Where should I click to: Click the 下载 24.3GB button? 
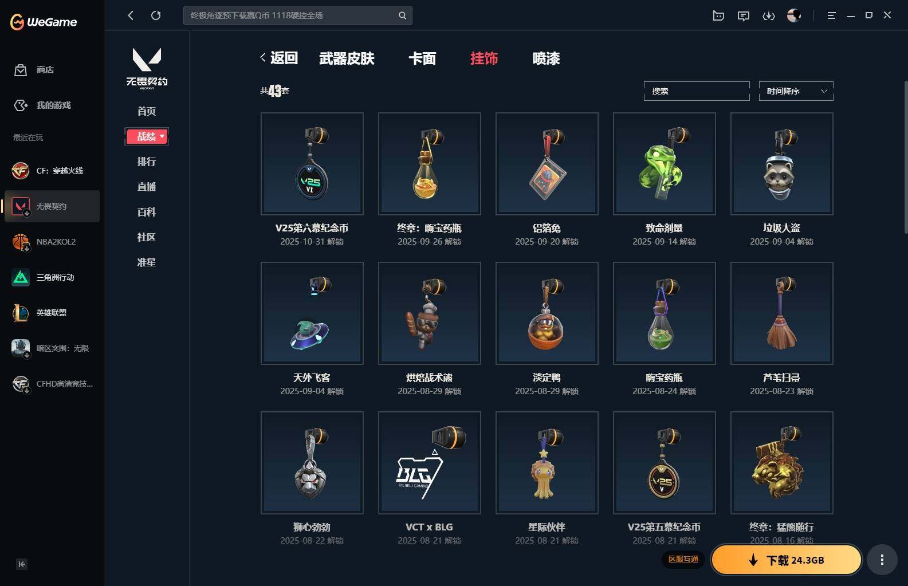pos(787,560)
